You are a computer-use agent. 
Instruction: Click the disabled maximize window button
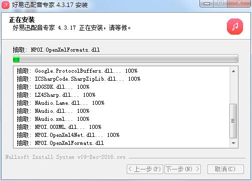(221, 4)
